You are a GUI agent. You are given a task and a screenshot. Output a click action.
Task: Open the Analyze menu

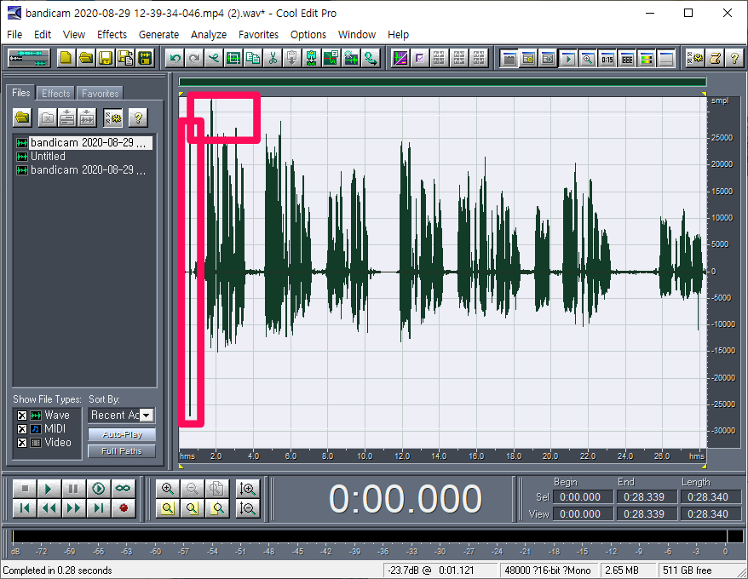click(209, 34)
